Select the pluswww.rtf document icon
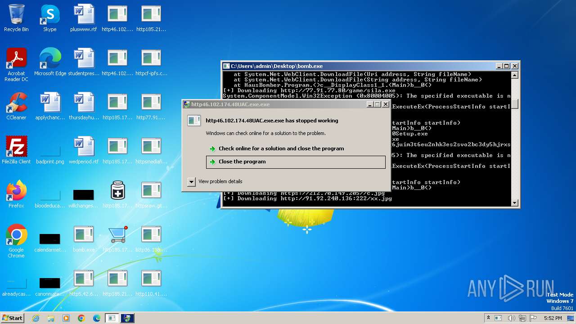Viewport: 576px width, 324px height. [x=84, y=18]
